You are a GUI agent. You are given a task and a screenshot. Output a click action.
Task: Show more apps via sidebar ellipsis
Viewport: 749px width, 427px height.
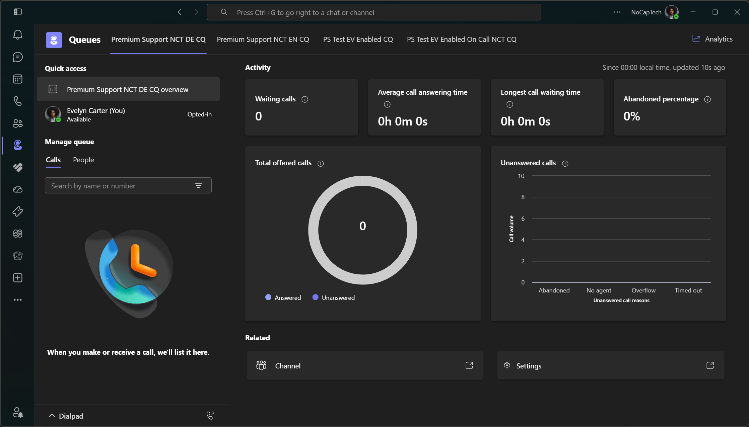(18, 300)
